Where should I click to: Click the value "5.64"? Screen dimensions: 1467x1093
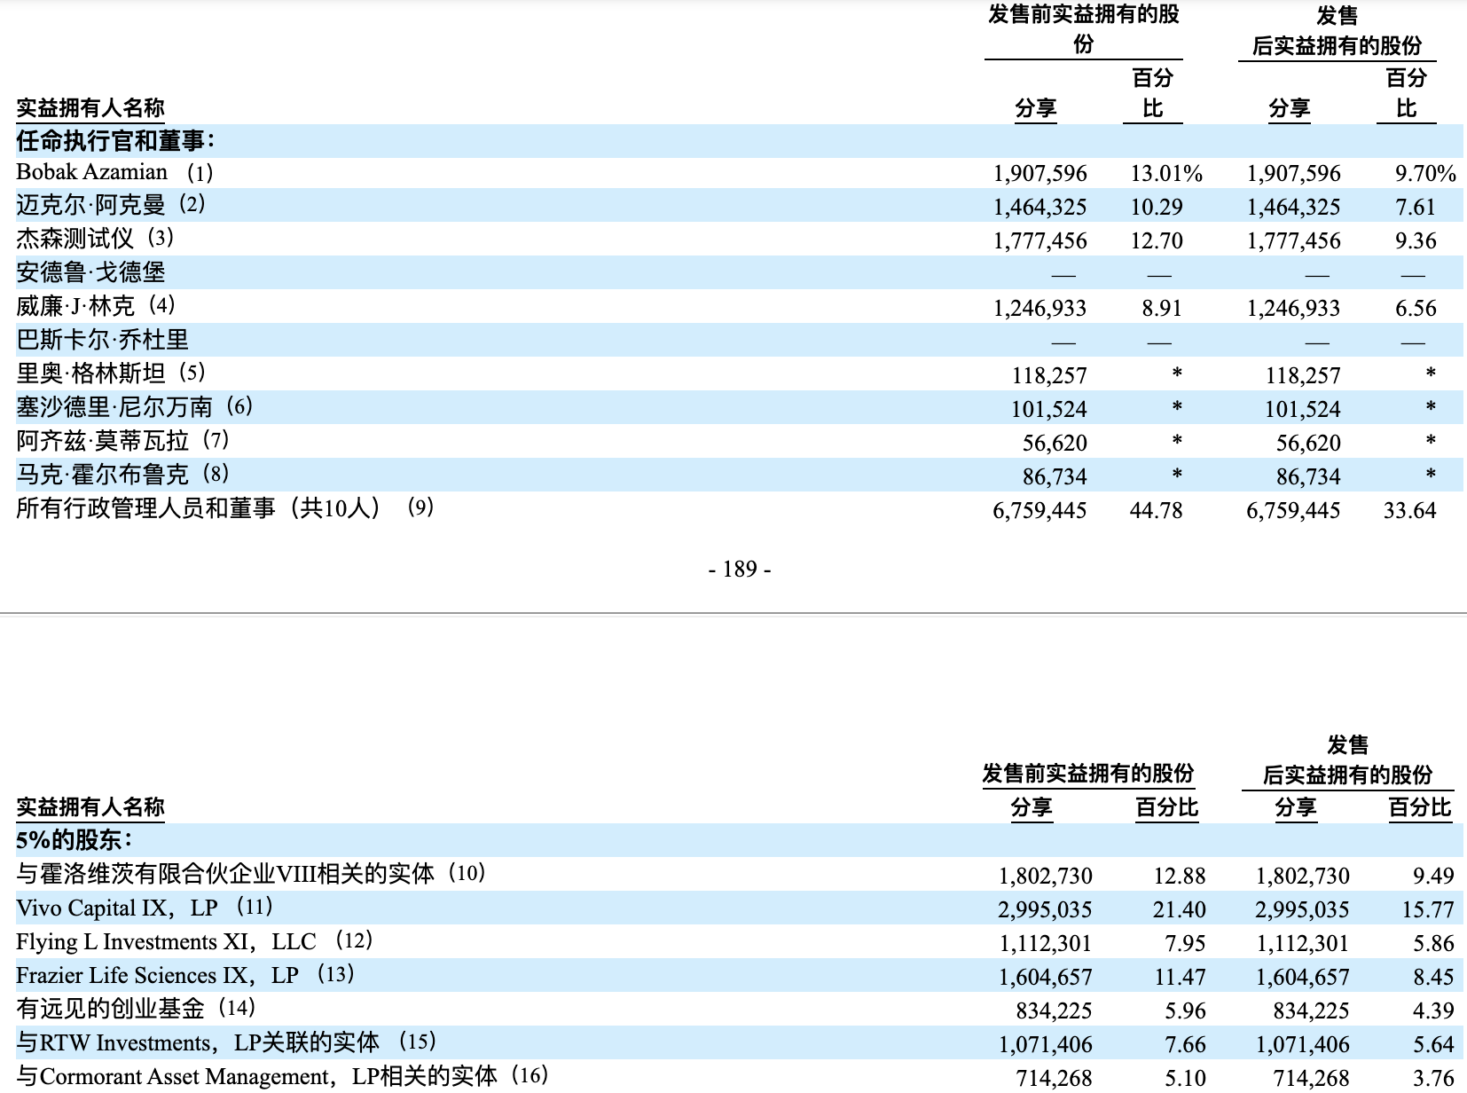click(1433, 1045)
